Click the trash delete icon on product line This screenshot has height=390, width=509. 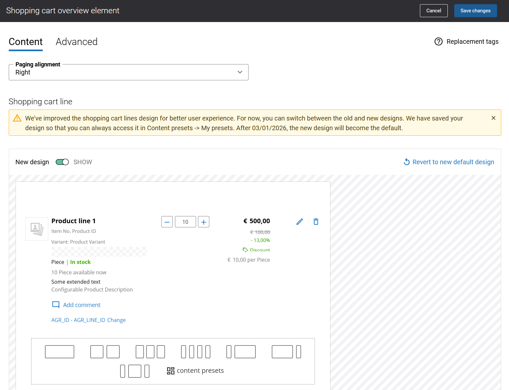[316, 222]
